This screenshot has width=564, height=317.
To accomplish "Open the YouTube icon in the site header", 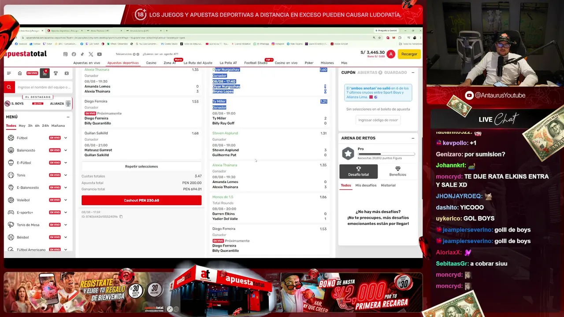I will tap(99, 54).
